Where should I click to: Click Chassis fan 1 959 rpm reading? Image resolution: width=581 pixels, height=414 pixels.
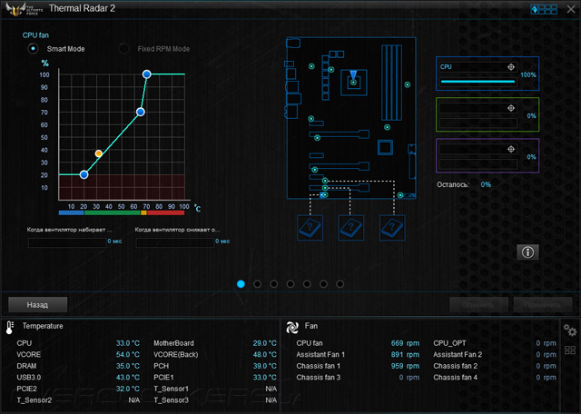405,366
